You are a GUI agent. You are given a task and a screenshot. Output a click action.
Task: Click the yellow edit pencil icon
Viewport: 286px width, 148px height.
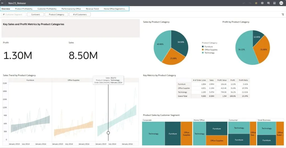256,3
